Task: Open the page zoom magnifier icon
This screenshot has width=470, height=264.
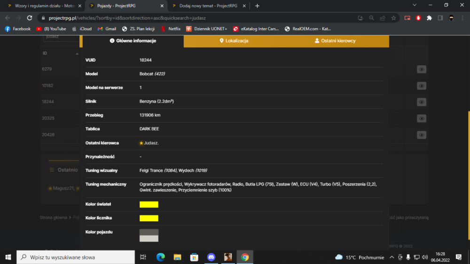Action: click(371, 18)
